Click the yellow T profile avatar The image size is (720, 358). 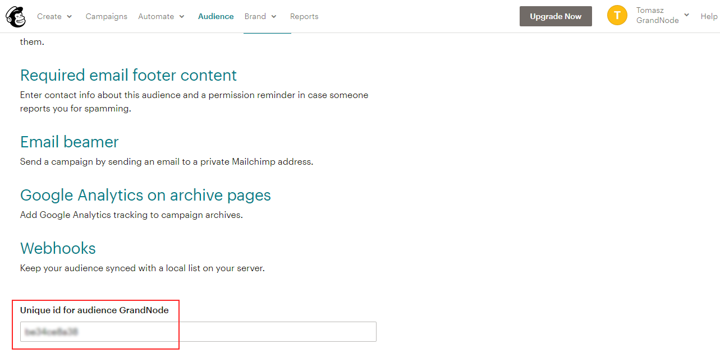coord(617,16)
